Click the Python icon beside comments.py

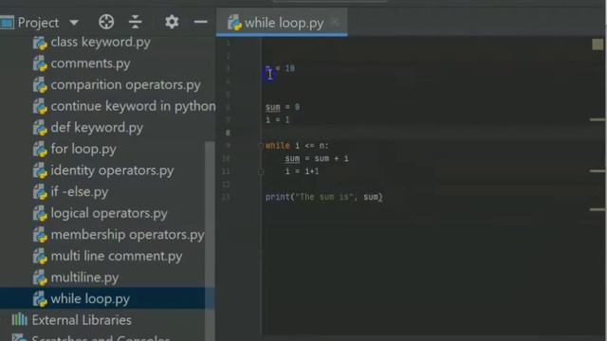40,63
